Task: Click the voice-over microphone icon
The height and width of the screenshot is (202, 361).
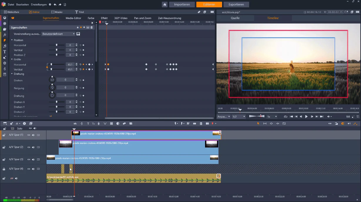Action: (99, 124)
